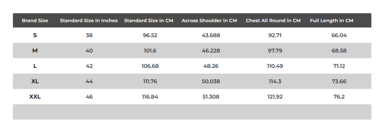Select the Standard Size in Inches header

click(x=89, y=21)
